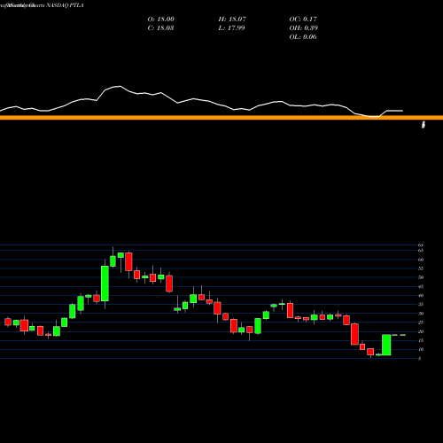
Task: Select the low value L: 17.99
Action: [x=231, y=28]
